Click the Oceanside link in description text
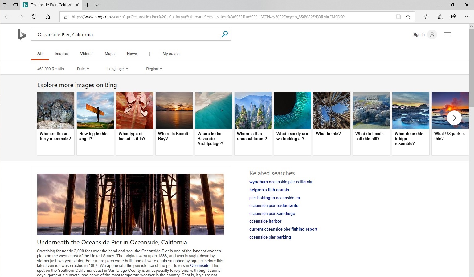The width and height of the screenshot is (474, 277). [200, 265]
